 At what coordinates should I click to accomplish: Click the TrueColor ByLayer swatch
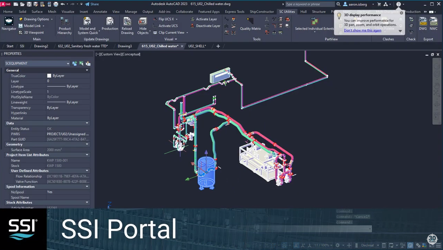point(49,75)
